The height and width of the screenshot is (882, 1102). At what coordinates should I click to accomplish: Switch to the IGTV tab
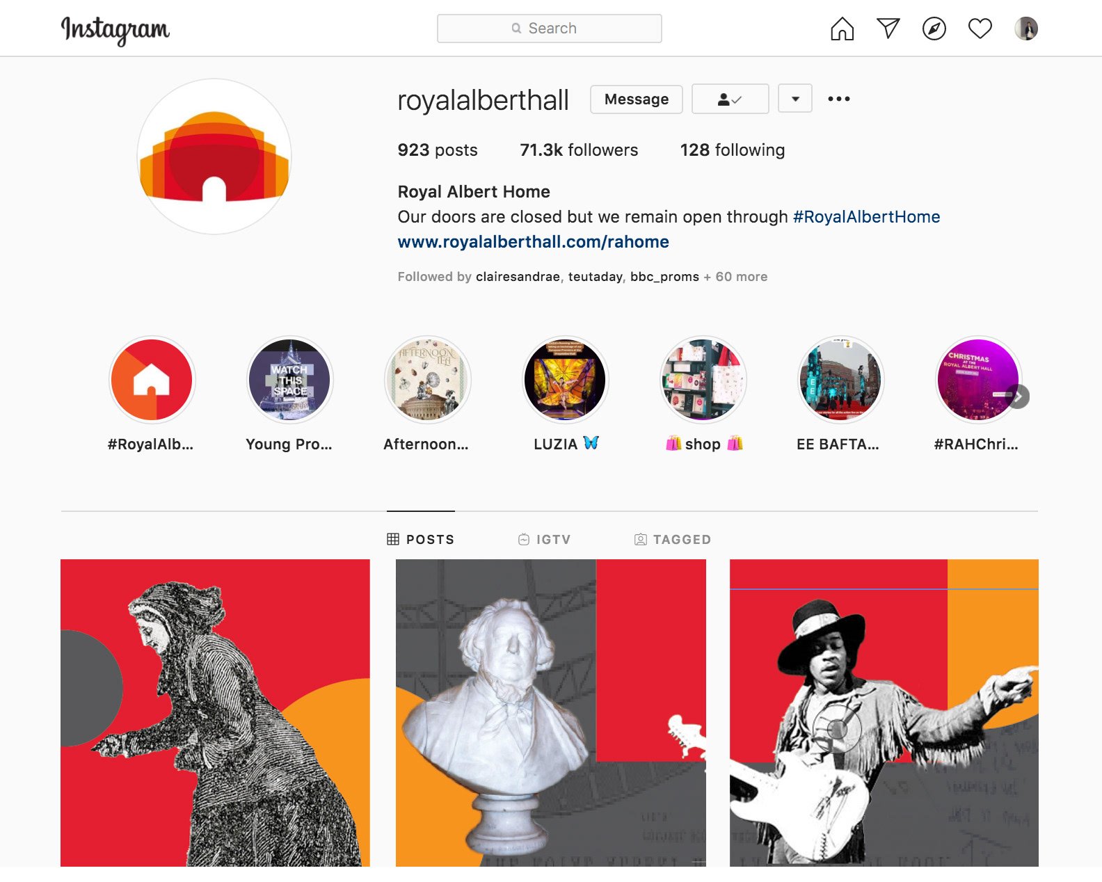[545, 539]
